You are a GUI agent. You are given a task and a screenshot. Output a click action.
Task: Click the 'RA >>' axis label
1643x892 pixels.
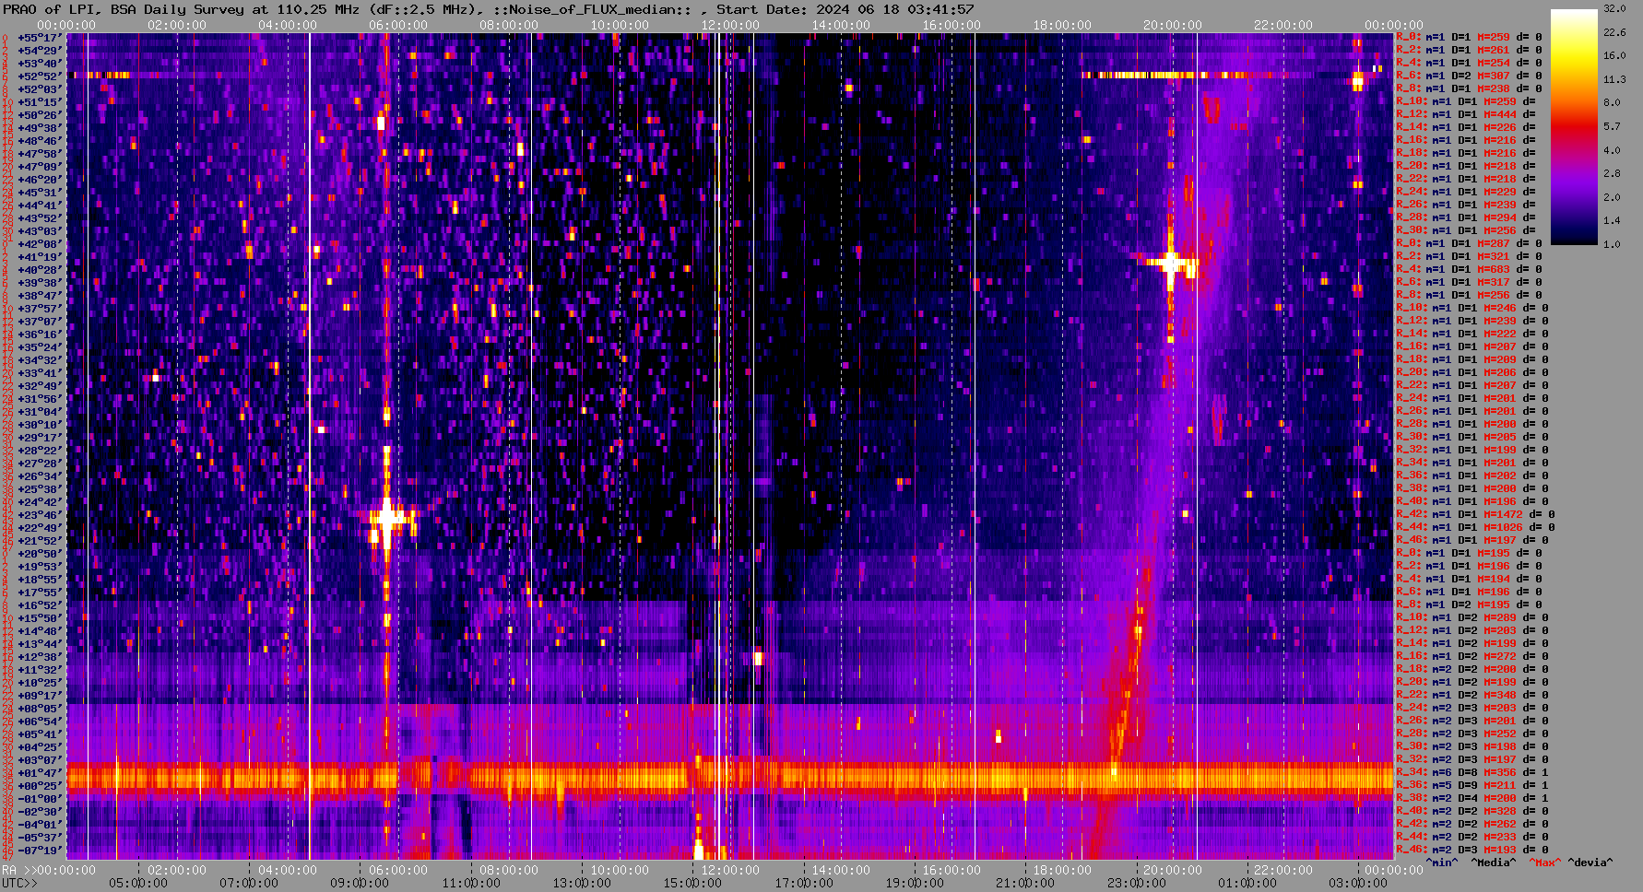(17, 870)
